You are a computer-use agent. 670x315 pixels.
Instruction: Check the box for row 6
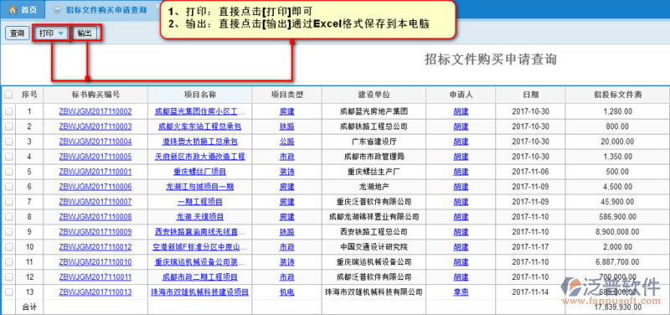(8, 187)
